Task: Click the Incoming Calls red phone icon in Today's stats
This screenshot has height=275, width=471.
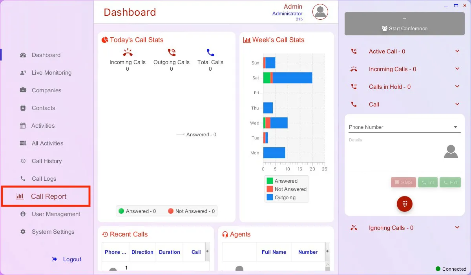Action: pos(128,53)
